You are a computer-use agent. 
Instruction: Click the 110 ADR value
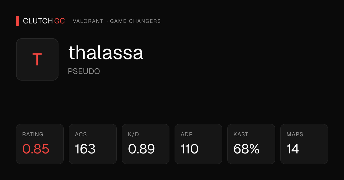[x=189, y=149]
